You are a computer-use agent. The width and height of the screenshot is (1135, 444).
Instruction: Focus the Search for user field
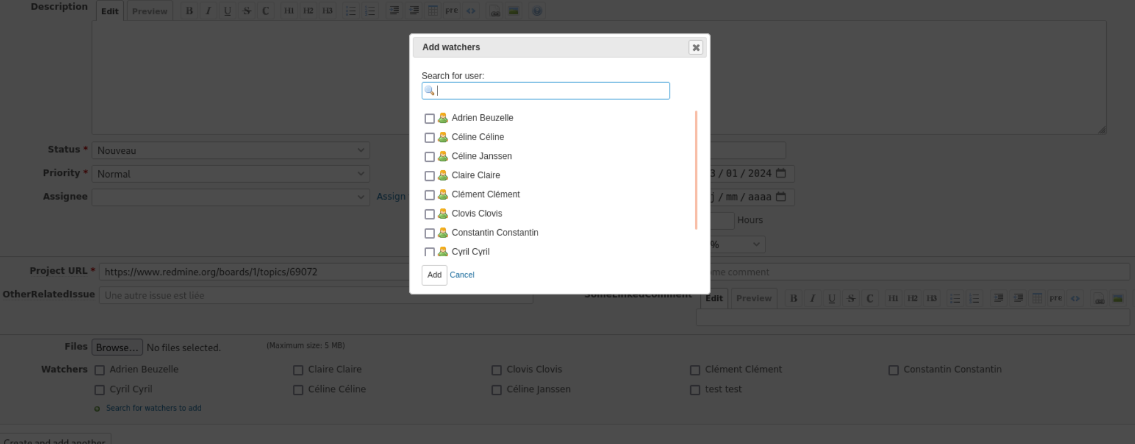[551, 90]
